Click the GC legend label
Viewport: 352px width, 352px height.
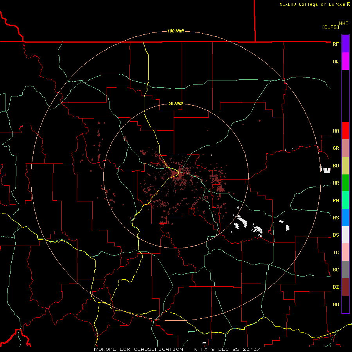(336, 269)
